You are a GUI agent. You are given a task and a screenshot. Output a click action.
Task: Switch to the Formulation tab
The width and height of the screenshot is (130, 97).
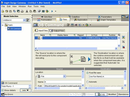coord(45,20)
